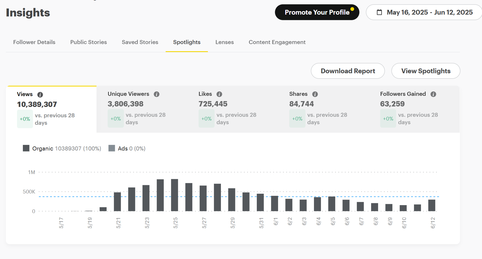Click the Download Report button

pyautogui.click(x=348, y=71)
